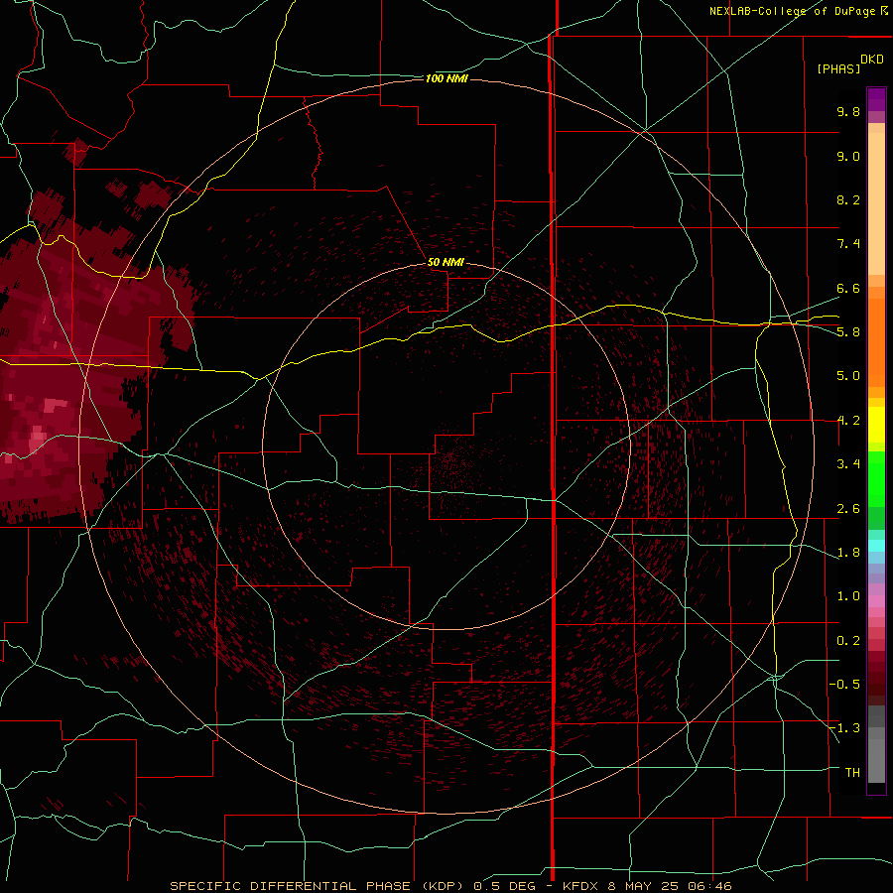
Task: Click the 8 MAY 25 date text
Action: tap(643, 886)
